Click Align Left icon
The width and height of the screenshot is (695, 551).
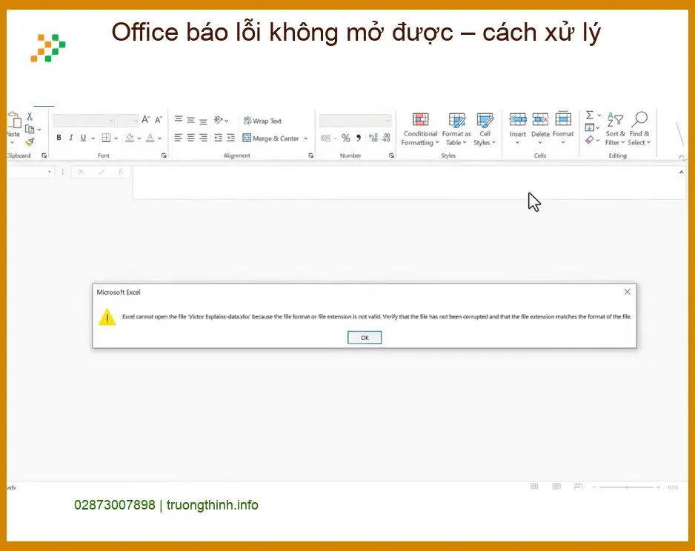click(x=178, y=138)
